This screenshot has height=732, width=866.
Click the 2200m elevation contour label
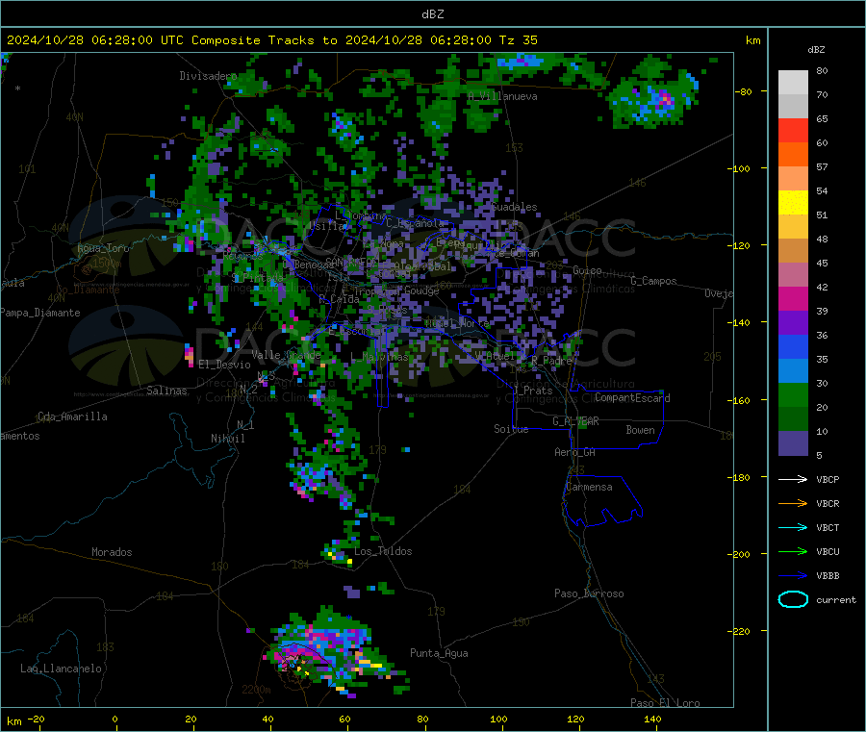[256, 690]
